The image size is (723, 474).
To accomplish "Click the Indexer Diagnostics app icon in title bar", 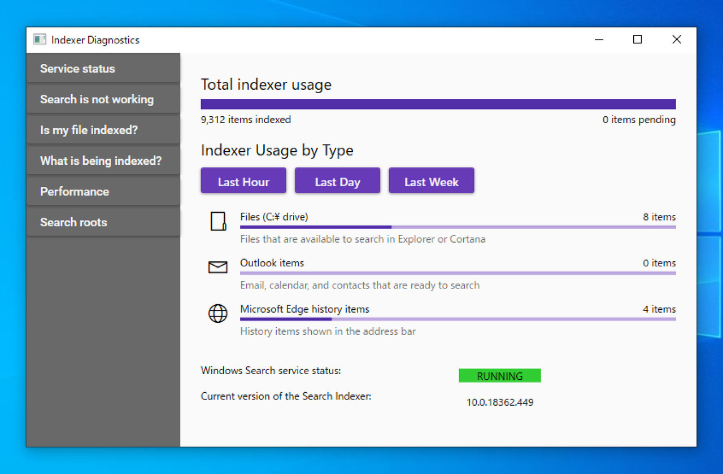I will point(40,39).
